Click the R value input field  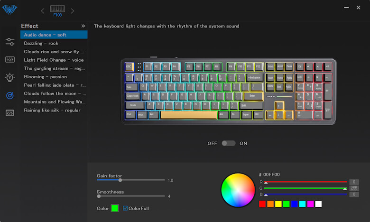tap(354, 182)
